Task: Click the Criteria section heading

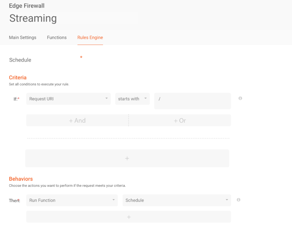Action: coord(18,78)
